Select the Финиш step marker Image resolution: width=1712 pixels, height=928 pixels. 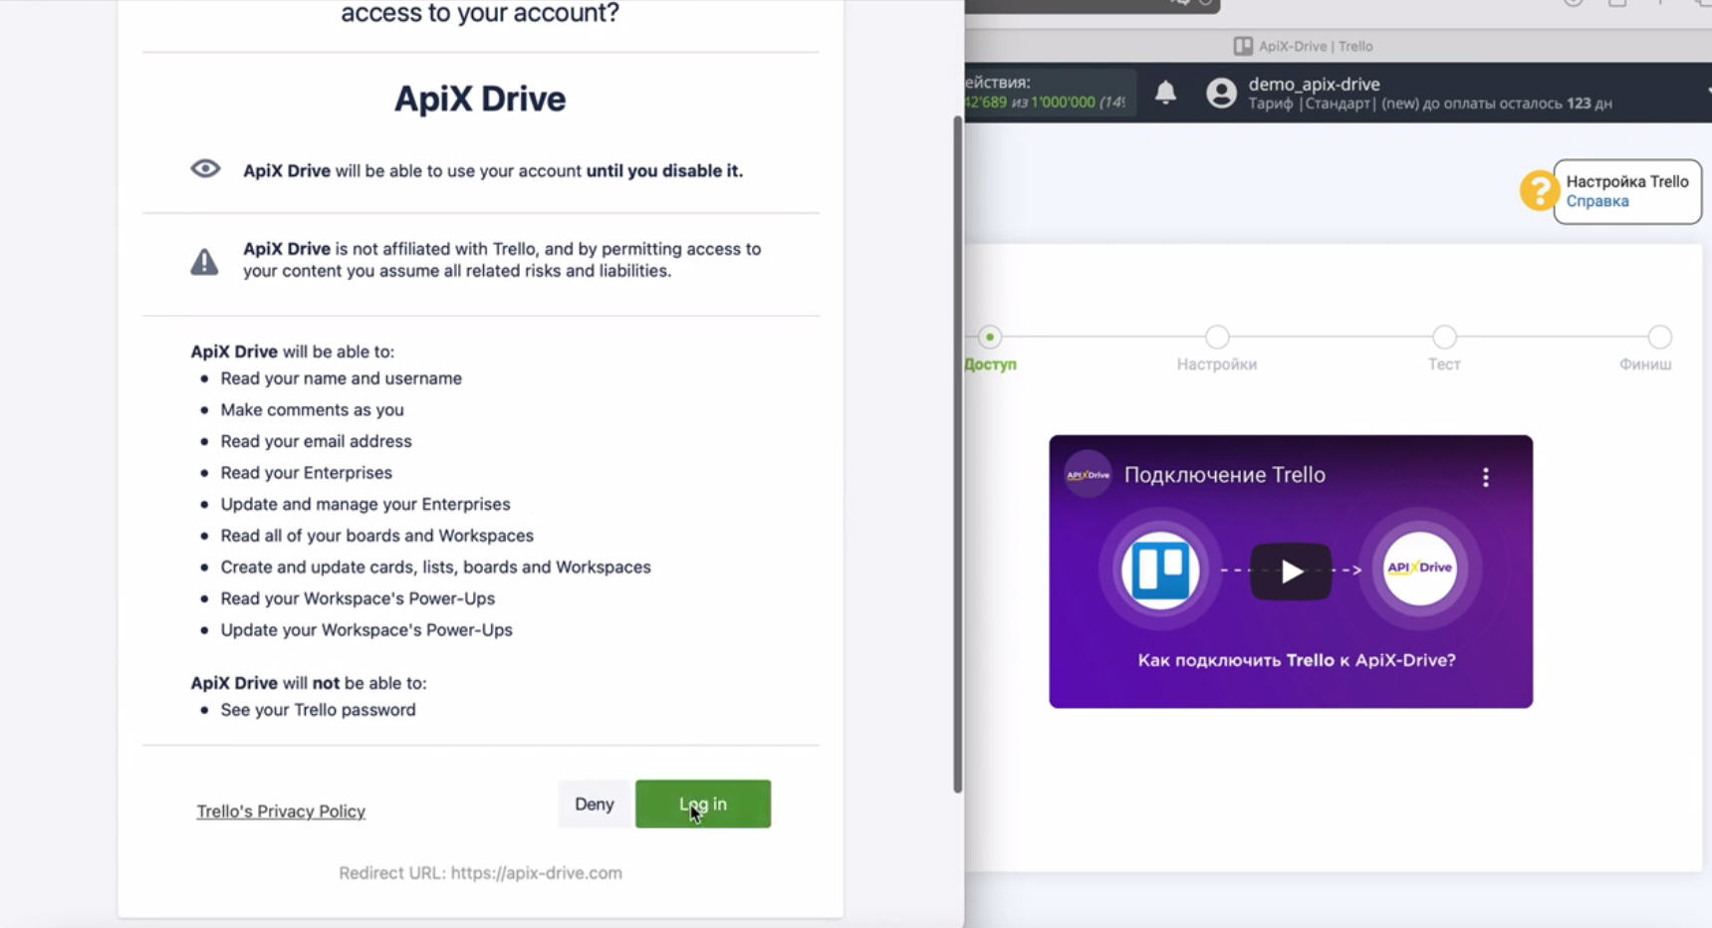(1659, 338)
